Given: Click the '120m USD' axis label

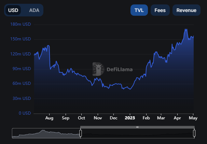Looking at the screenshot, I should click(20, 54).
